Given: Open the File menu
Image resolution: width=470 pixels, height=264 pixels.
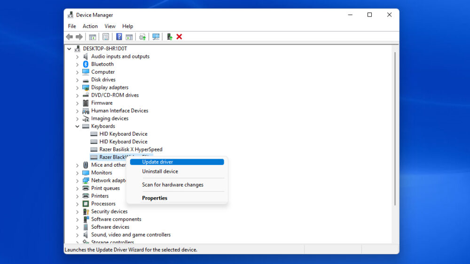Looking at the screenshot, I should coord(72,26).
